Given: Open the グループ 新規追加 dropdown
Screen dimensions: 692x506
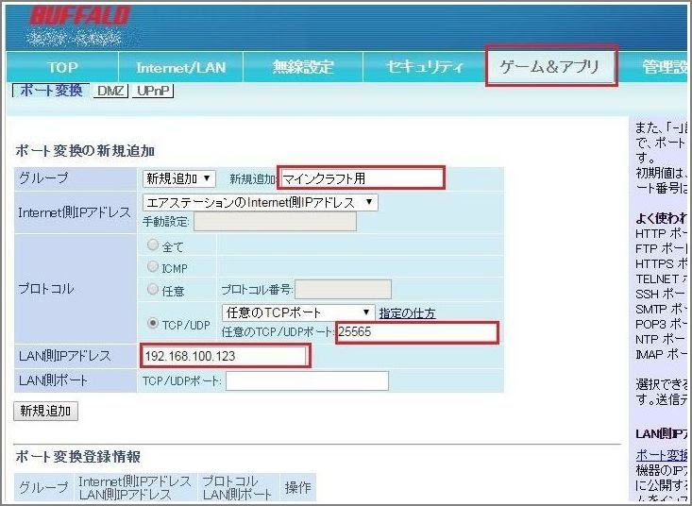Looking at the screenshot, I should (x=178, y=178).
